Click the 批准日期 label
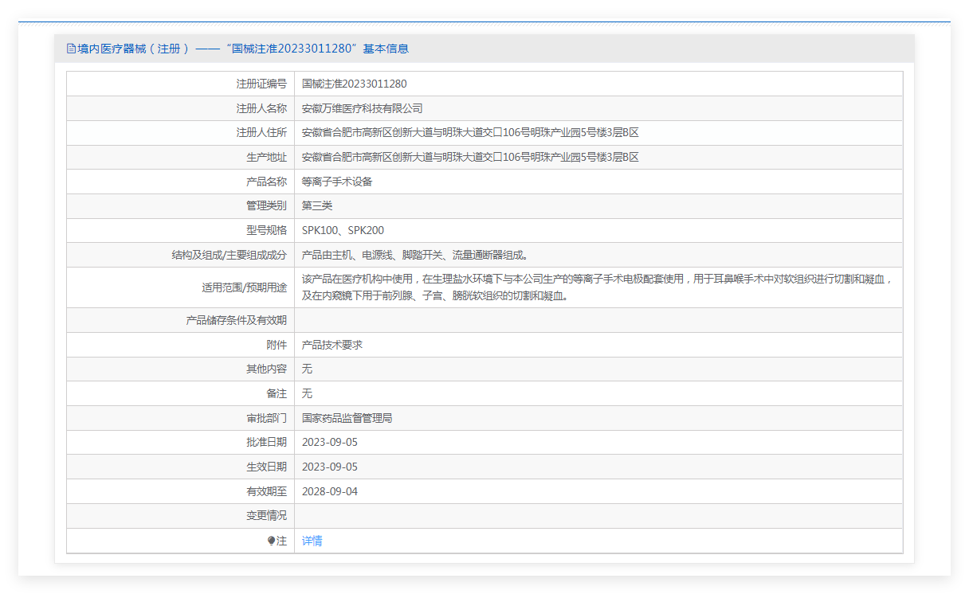Screen dimensions: 969x594 click(266, 442)
